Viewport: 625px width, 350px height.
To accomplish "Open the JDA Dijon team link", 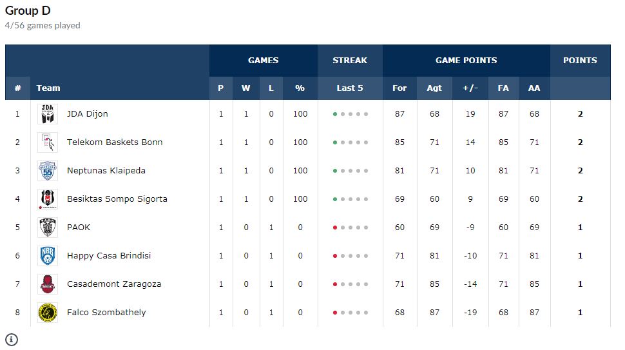I will coord(88,114).
